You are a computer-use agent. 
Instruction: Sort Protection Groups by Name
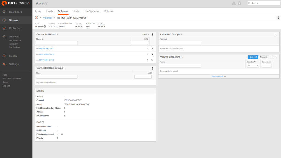(x=163, y=39)
